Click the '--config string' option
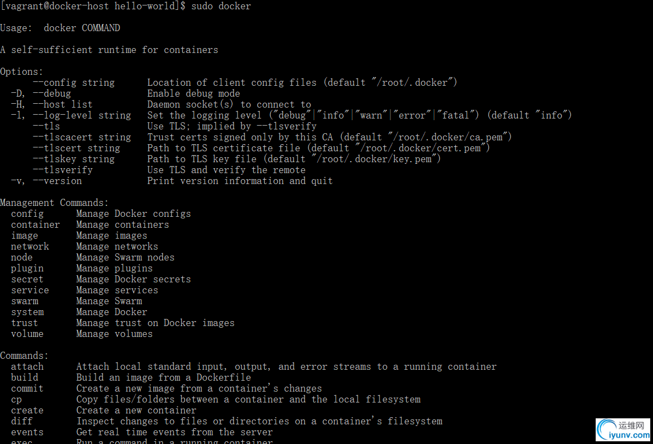Screen dimensions: 653x444 point(74,82)
